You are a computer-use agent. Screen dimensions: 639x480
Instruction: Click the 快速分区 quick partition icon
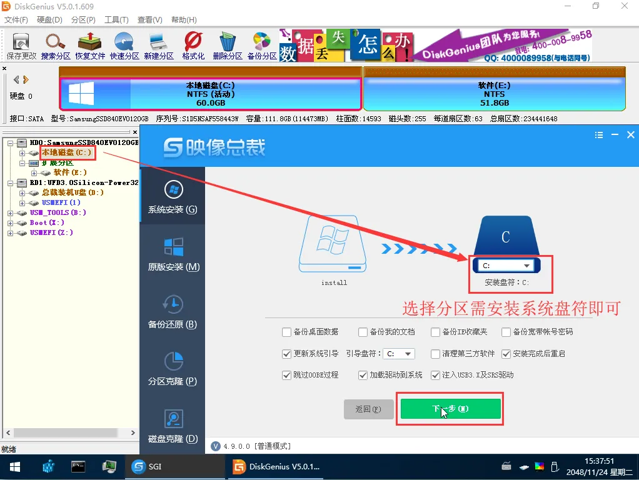(124, 45)
